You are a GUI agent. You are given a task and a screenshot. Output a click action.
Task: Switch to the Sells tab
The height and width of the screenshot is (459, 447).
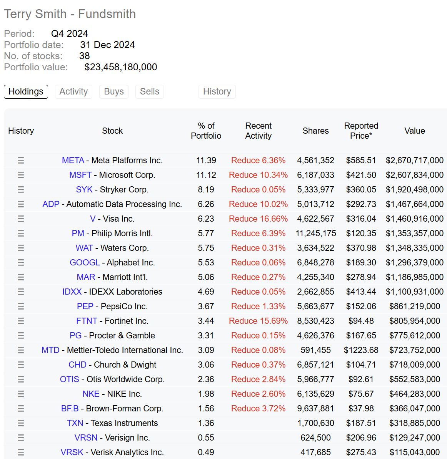coord(150,92)
